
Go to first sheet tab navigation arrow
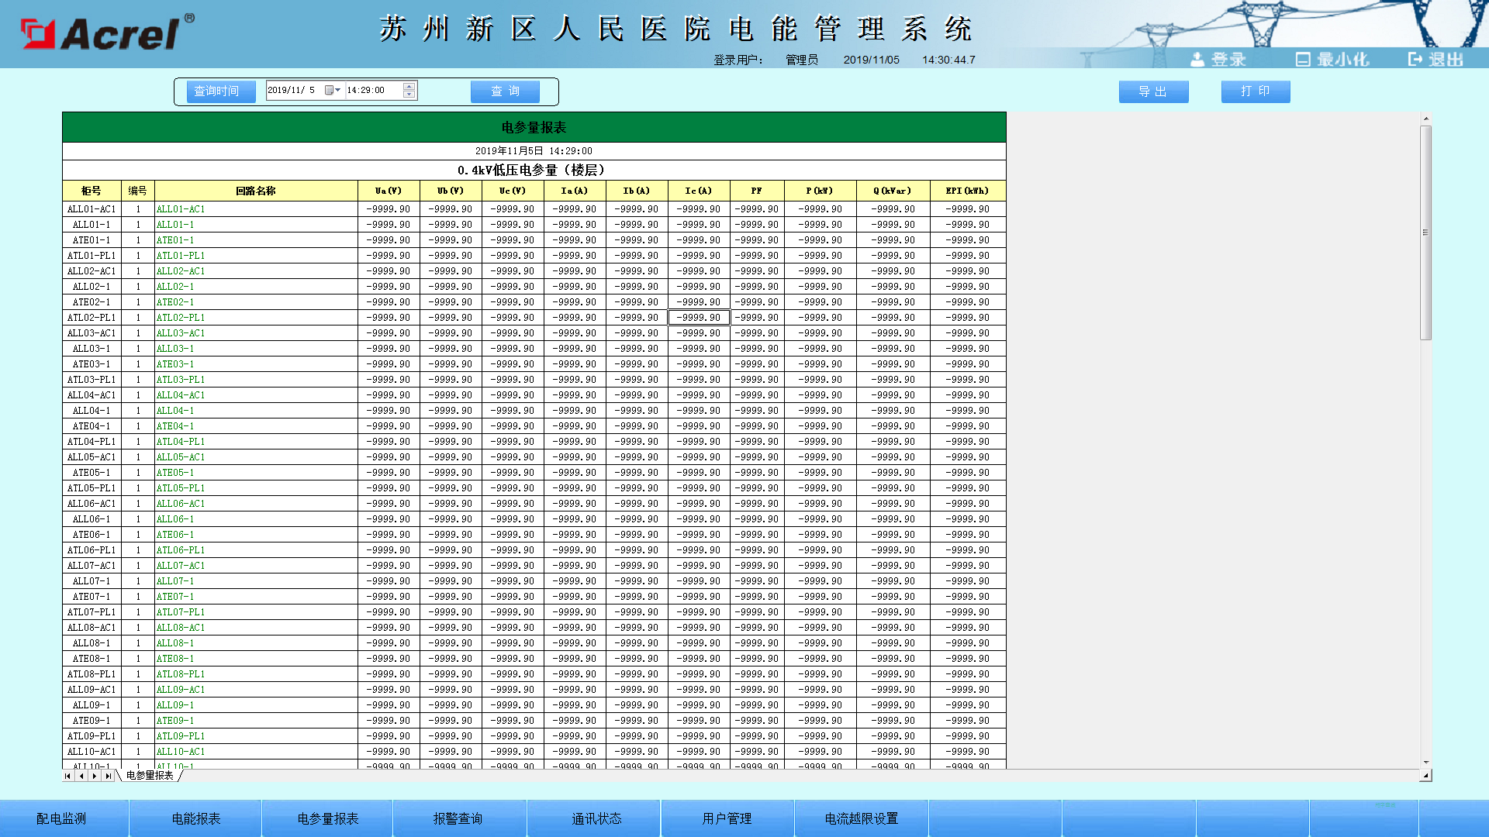68,776
